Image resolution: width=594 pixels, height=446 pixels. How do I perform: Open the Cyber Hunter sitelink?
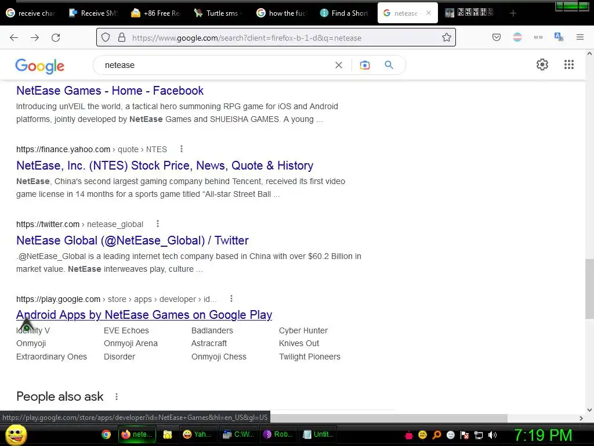tap(303, 330)
